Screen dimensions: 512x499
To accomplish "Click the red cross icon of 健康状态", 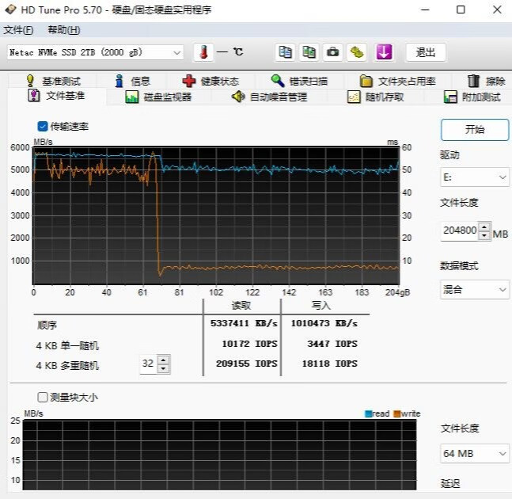I will 188,81.
